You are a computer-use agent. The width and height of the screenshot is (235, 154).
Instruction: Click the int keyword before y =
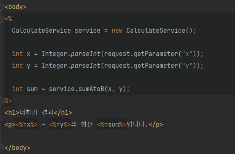tap(18, 66)
